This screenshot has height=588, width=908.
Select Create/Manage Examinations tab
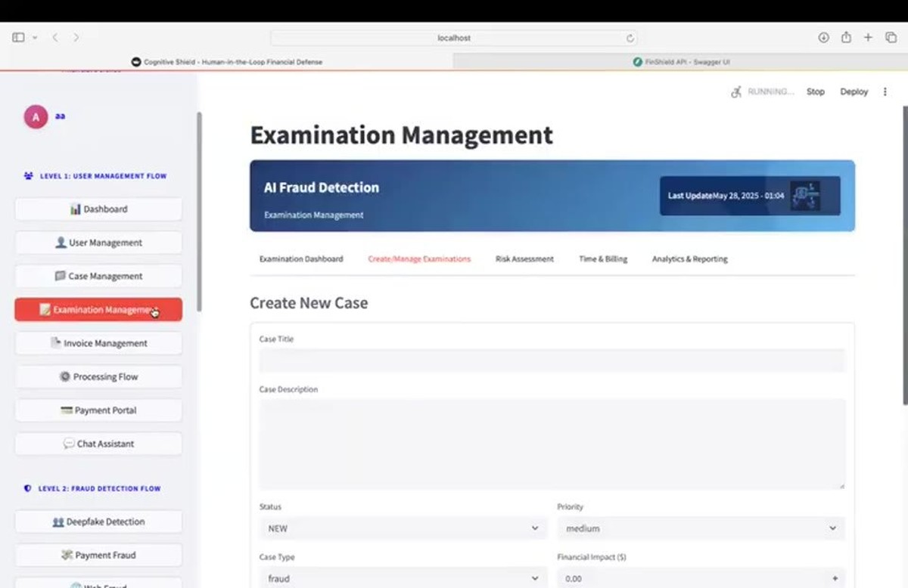click(419, 258)
